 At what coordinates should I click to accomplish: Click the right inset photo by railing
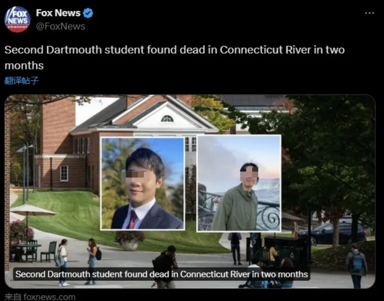[239, 183]
